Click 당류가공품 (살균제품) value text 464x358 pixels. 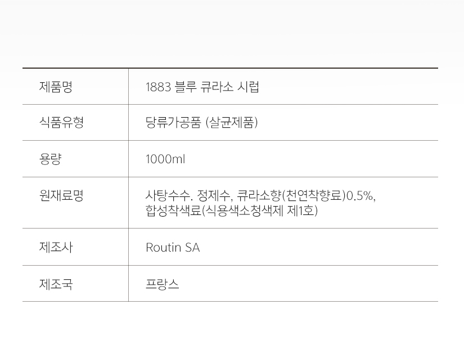click(x=202, y=123)
